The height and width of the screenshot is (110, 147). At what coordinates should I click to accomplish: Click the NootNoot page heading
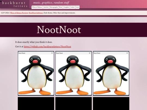click(x=59, y=30)
